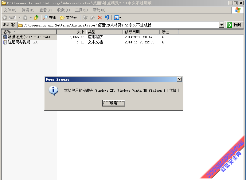The image size is (246, 180).
Task: Toggle the Folders (文件夹) pane button
Action: tap(68, 18)
